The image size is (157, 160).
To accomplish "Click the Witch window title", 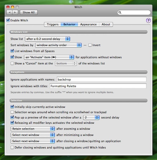I will click(78, 7).
